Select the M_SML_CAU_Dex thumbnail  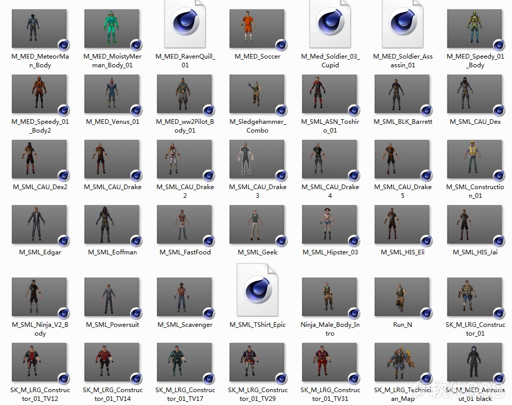click(x=474, y=94)
